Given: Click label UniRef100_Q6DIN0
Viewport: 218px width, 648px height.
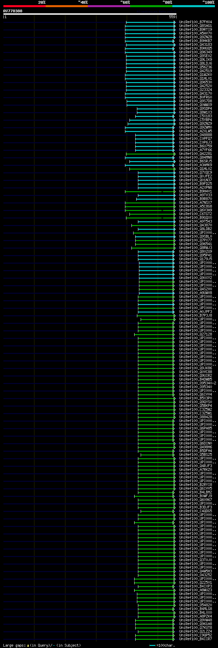Looking at the screenshot, I should click(x=196, y=444).
